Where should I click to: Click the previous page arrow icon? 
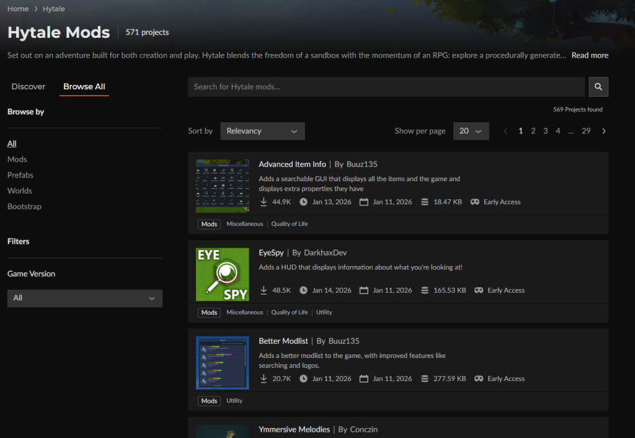[505, 131]
